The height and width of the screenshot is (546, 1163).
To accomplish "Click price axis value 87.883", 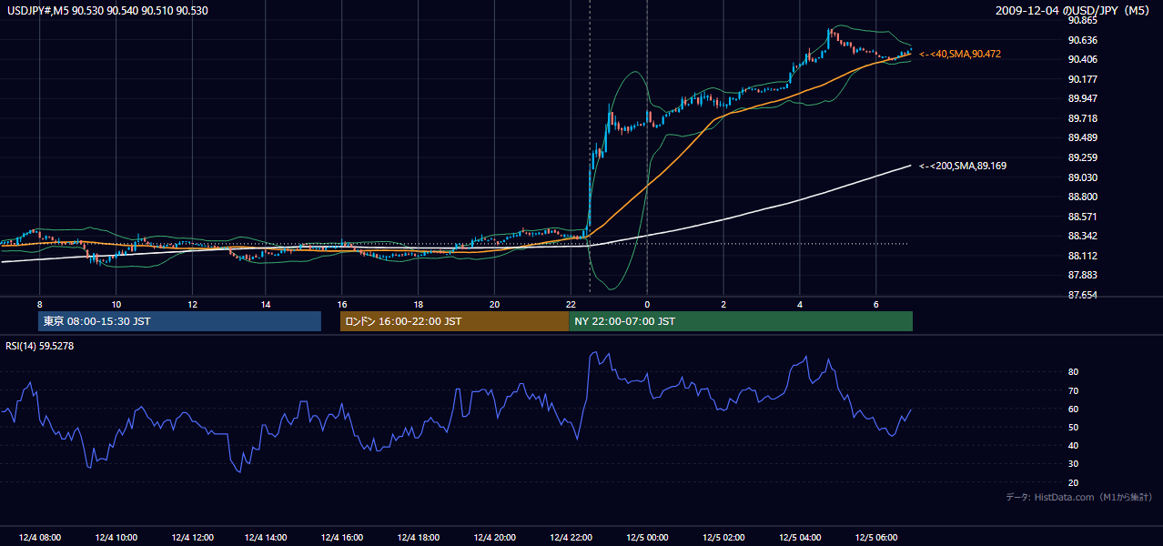I will (1081, 275).
